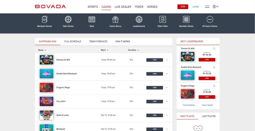Viewport: 255px width, 131px height.
Task: Switch to How It Works tab
Action: [x=123, y=42]
